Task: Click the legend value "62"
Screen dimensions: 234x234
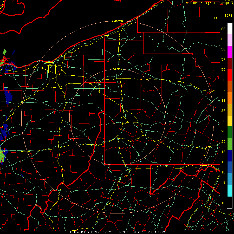Action: 223,39
